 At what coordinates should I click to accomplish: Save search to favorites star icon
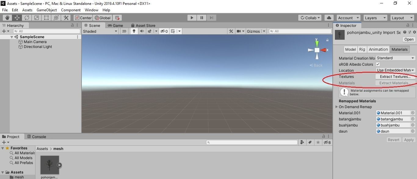tap(318, 142)
